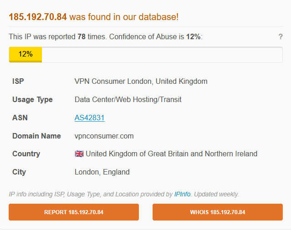This screenshot has height=231, width=291.
Task: Click the bold 78 report count
Action: [x=82, y=37]
